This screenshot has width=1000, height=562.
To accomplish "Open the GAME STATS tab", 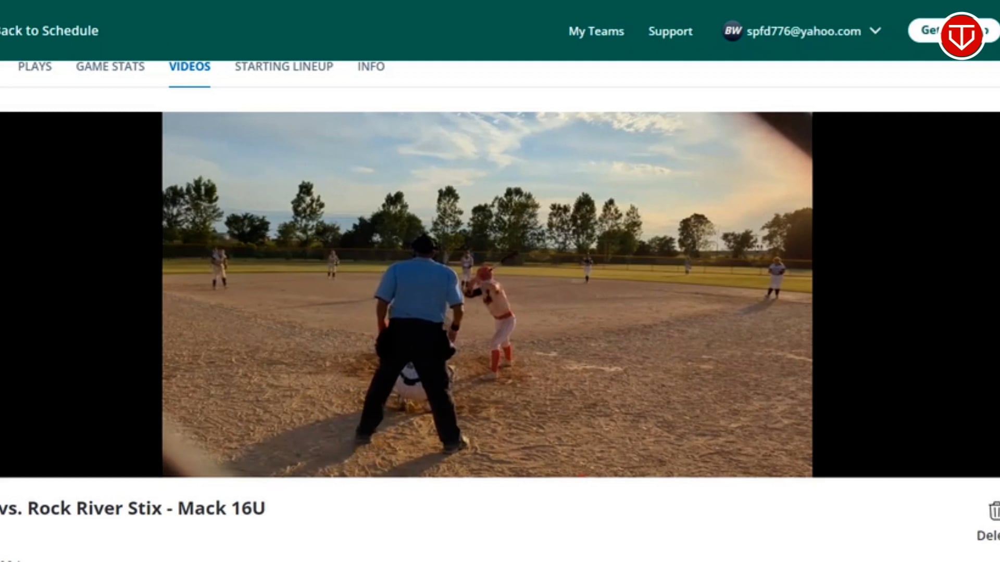I will click(110, 67).
